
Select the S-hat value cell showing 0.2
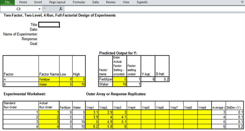162,80
